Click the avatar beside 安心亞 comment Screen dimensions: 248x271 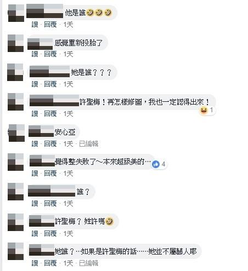[x=16, y=133]
